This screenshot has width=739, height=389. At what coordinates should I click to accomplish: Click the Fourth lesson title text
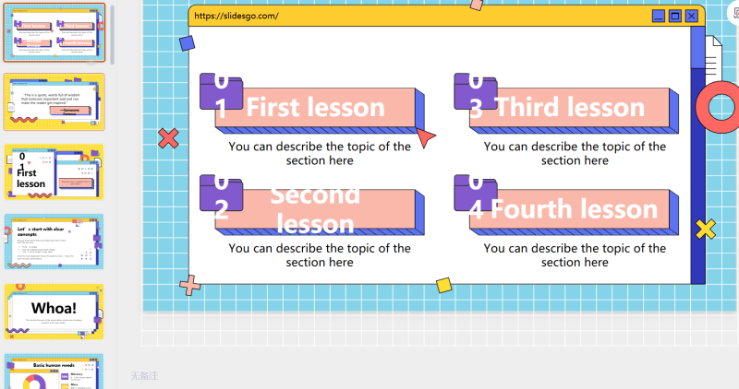pos(574,209)
